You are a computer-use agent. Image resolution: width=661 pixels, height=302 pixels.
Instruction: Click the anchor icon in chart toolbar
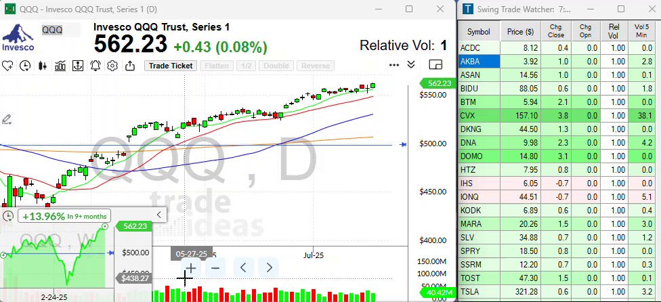tap(78, 66)
